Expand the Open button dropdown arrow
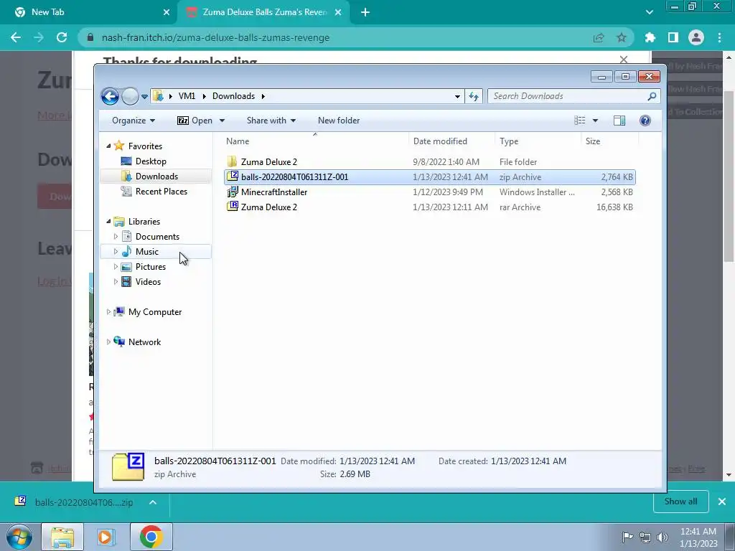 223,121
